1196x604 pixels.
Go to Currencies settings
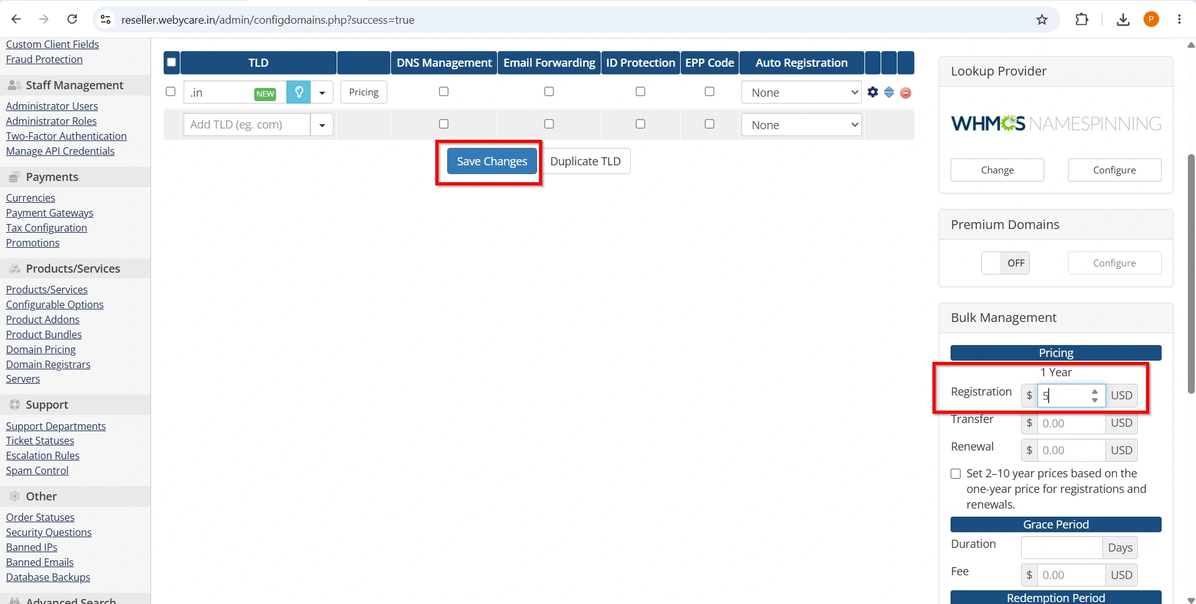[31, 198]
